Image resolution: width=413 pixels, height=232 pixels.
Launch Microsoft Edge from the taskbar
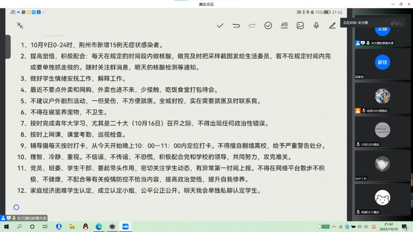(x=99, y=226)
